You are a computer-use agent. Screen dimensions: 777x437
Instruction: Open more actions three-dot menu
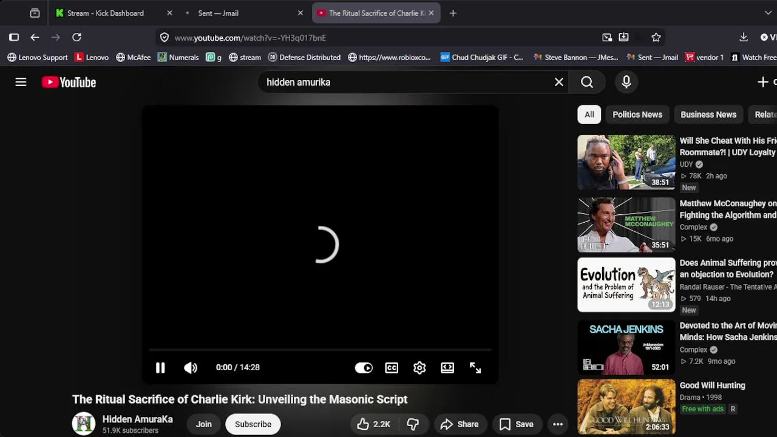(x=558, y=424)
